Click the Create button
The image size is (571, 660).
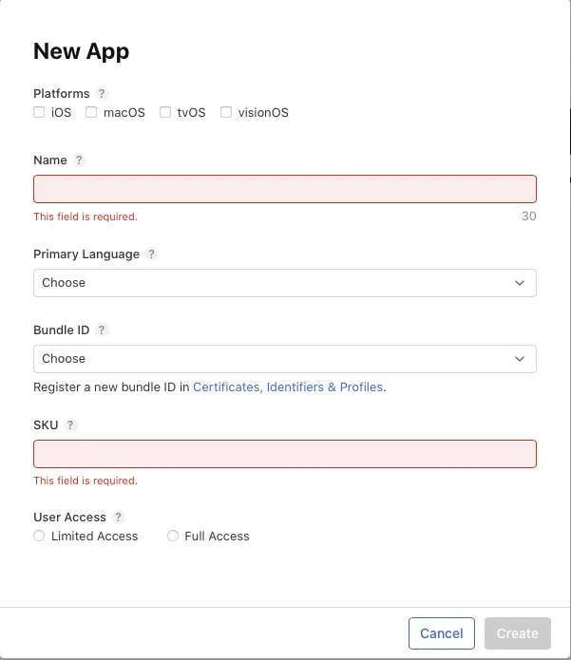point(517,633)
